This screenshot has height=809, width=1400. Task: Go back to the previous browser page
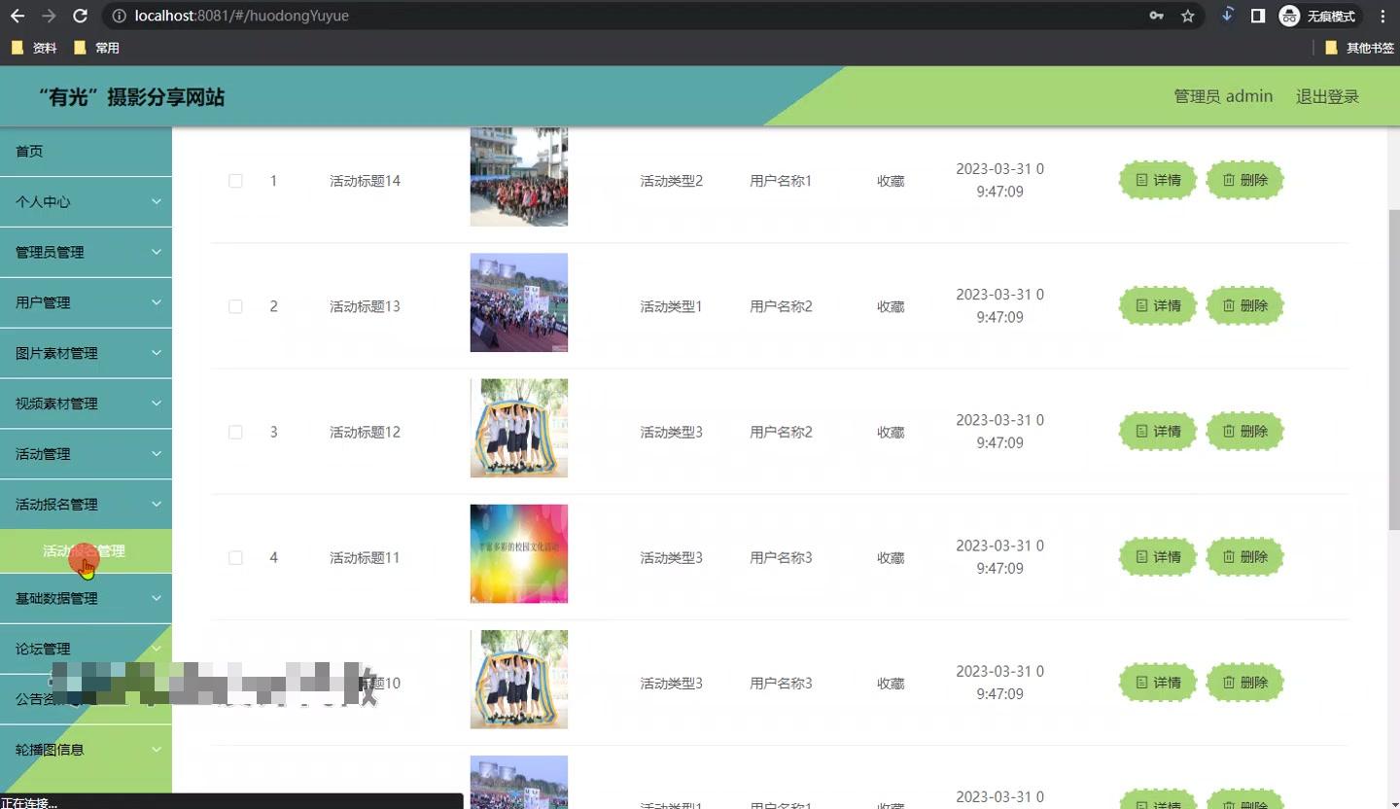click(17, 16)
